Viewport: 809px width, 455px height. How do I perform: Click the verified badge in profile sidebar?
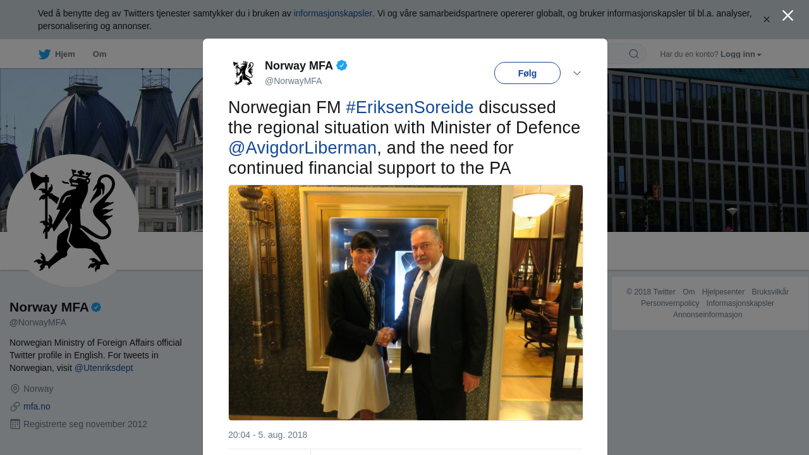(x=96, y=307)
